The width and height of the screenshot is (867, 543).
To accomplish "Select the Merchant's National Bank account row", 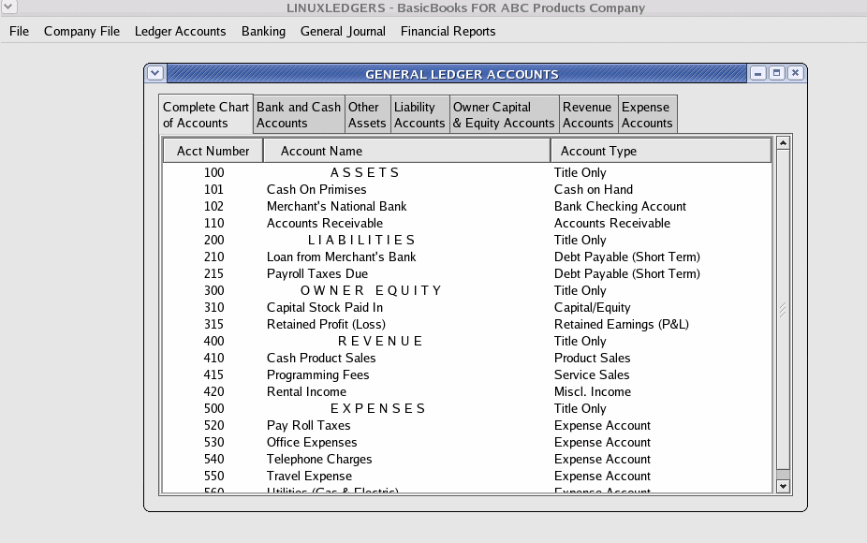I will coord(336,206).
